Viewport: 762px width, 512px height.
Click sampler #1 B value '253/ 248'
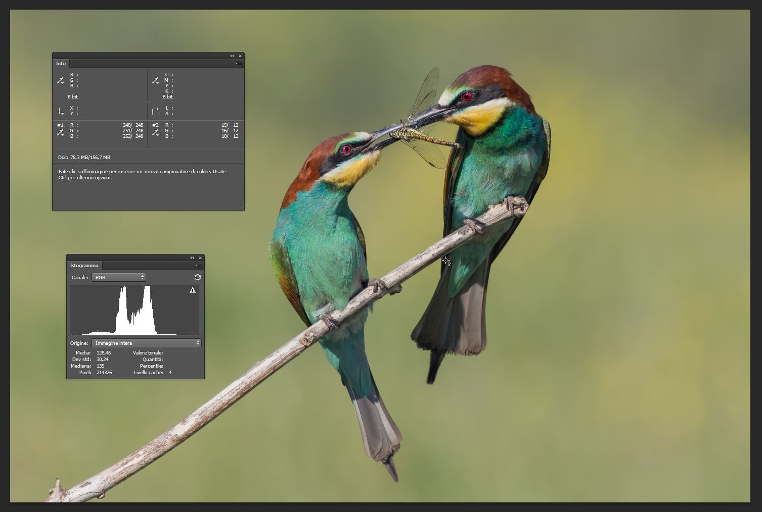pyautogui.click(x=133, y=136)
